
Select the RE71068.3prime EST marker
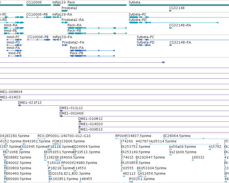click(x=5, y=155)
